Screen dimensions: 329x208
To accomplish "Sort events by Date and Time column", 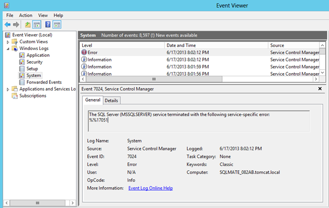I will tap(216, 45).
